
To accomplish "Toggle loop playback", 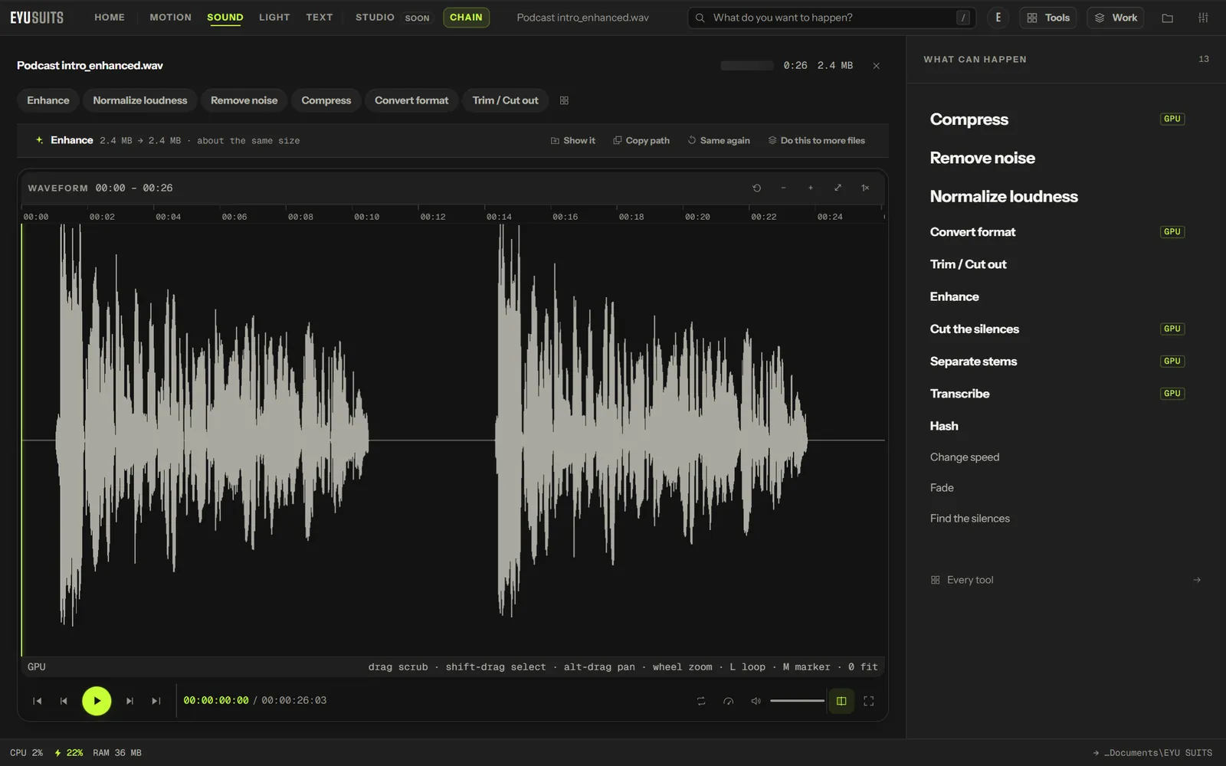I will pos(701,701).
